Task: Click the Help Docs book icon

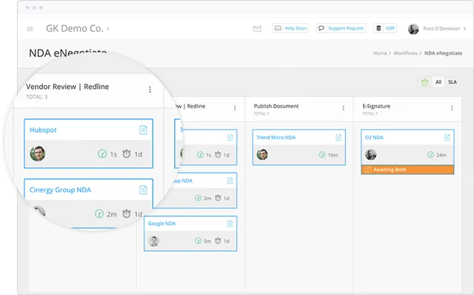Action: pyautogui.click(x=278, y=28)
